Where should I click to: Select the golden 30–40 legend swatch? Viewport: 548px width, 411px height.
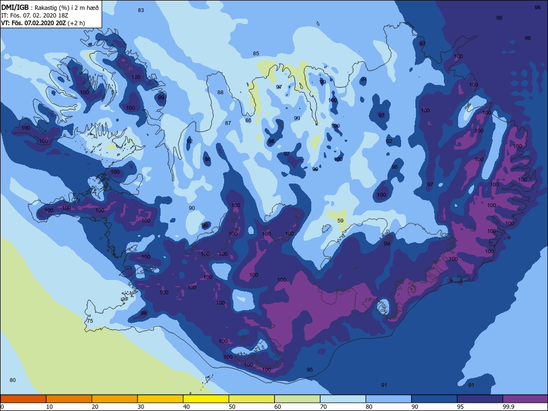(161, 399)
